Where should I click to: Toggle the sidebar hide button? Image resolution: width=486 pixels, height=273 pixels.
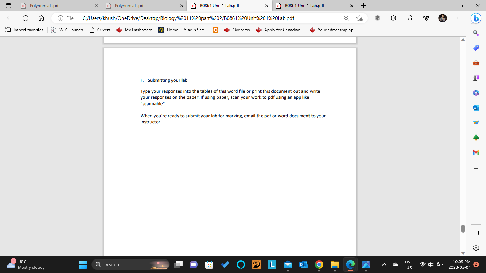476,233
